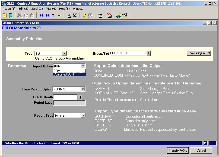Click the magnifier zoom toolbar icon
219x157 pixels.
pyautogui.click(x=90, y=15)
